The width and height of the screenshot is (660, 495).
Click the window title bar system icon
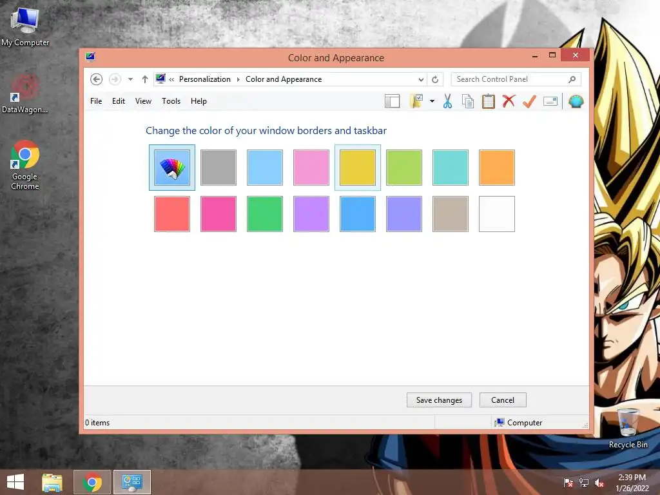pos(90,57)
